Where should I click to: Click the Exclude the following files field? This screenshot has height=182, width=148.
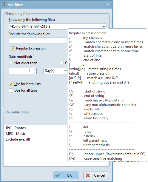[x=38, y=41]
